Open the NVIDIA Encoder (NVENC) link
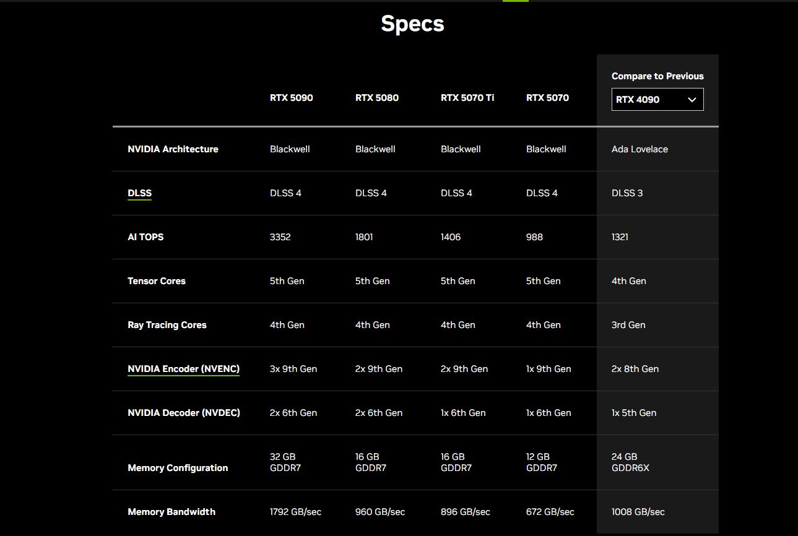This screenshot has height=536, width=798. click(x=183, y=369)
